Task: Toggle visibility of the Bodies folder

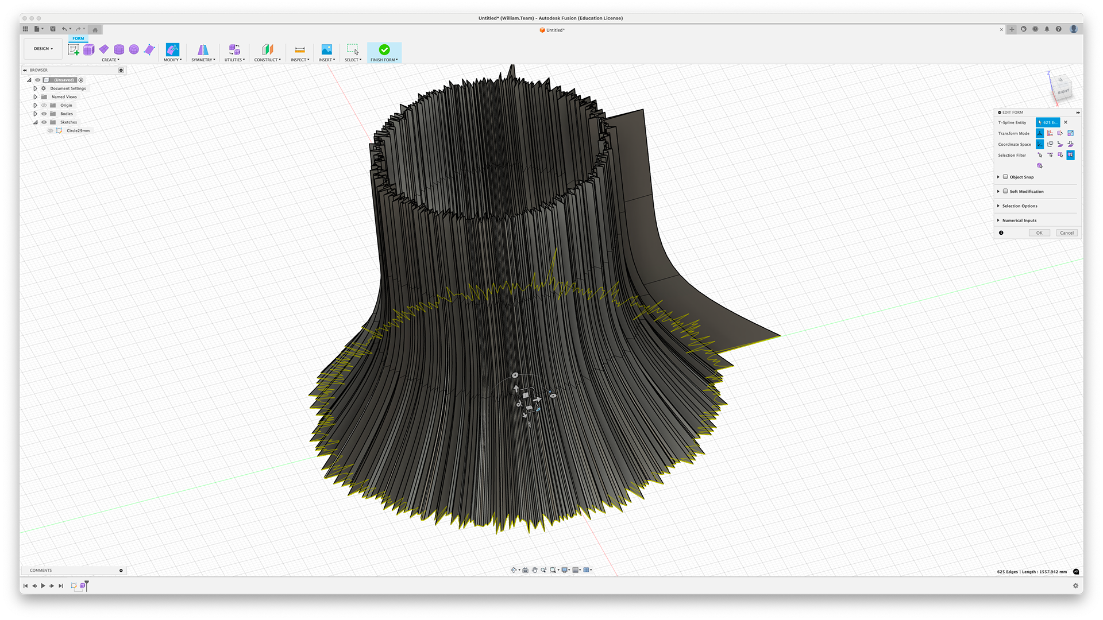Action: point(44,114)
